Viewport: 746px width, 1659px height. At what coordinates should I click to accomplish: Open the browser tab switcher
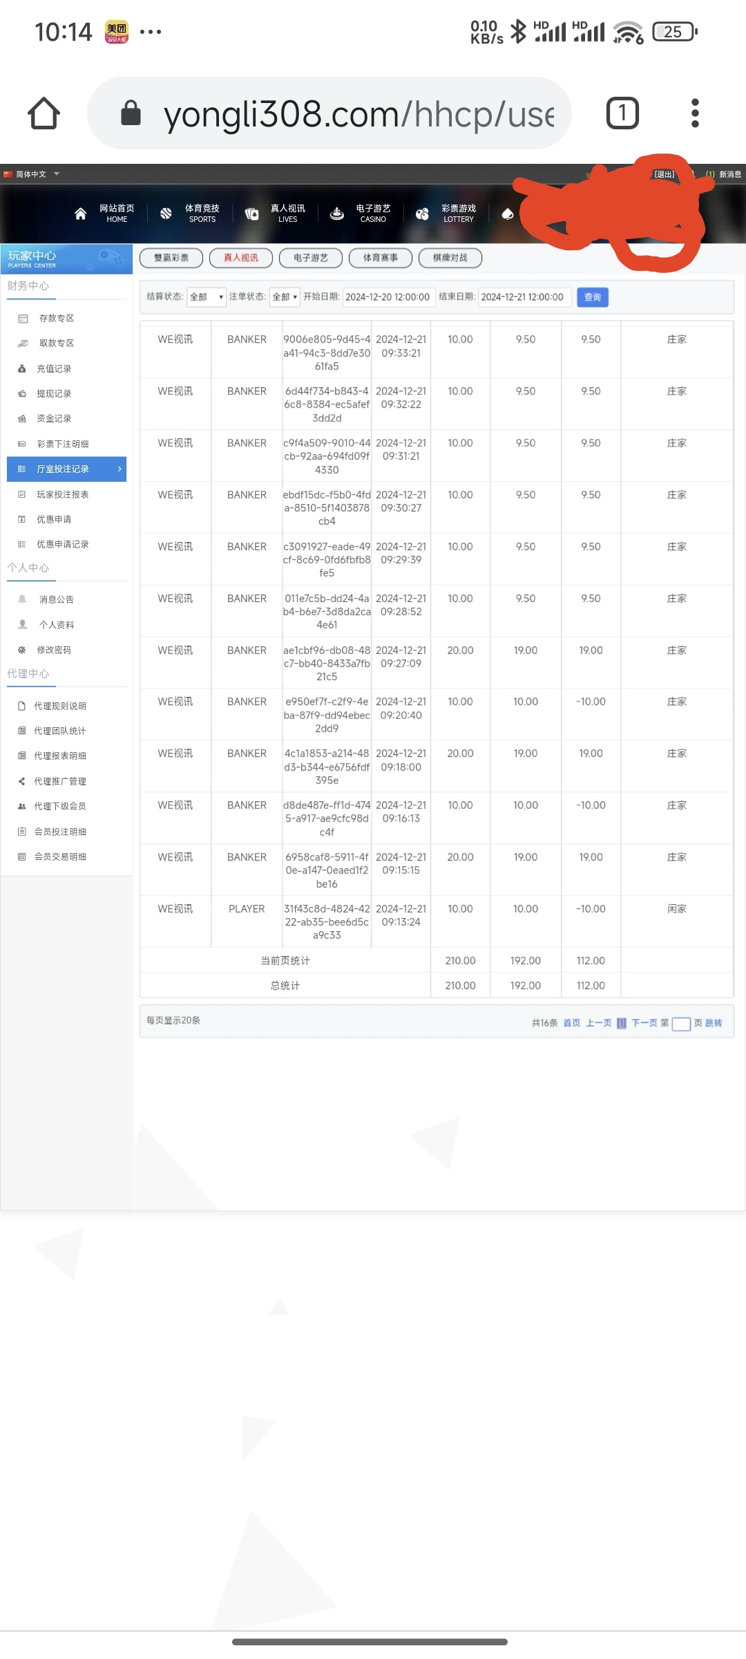tap(622, 113)
